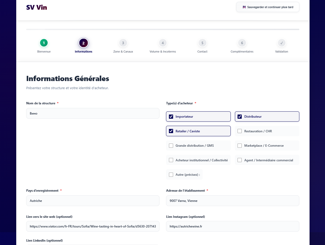This screenshot has height=245, width=325.
Task: Toggle Agent / Intermédiaire commercial checkbox
Action: (x=240, y=160)
